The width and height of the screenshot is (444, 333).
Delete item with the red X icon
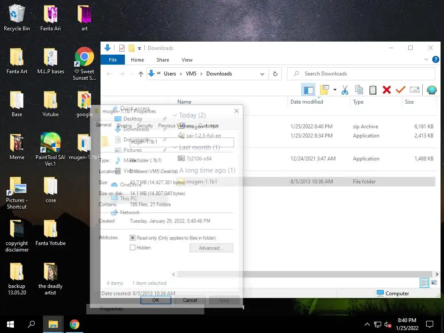point(386,90)
